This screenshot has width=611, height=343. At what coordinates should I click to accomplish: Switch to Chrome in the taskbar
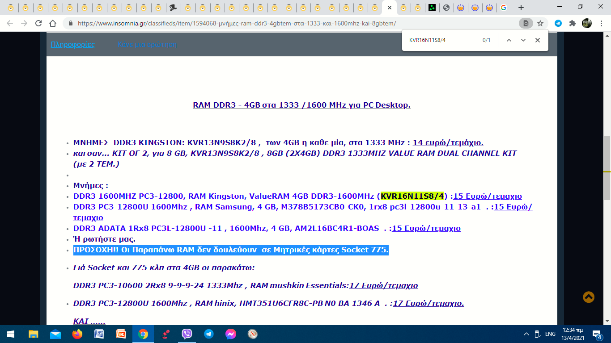[x=143, y=334]
